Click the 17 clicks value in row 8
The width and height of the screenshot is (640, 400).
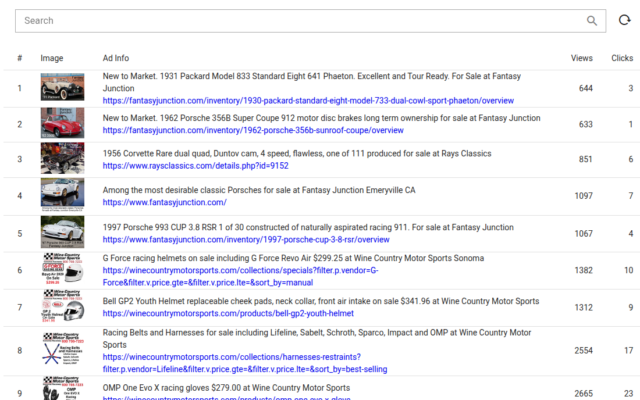(628, 351)
